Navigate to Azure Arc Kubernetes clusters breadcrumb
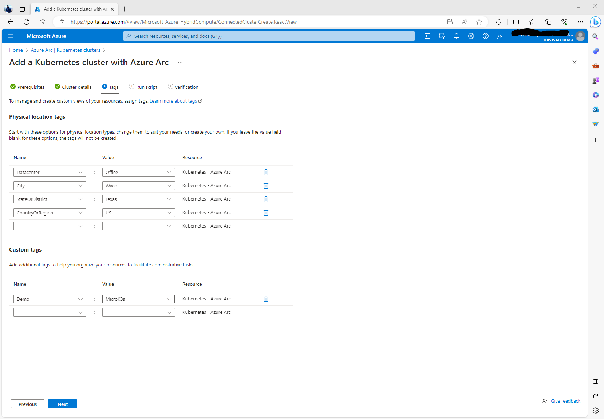The width and height of the screenshot is (604, 419). point(66,50)
